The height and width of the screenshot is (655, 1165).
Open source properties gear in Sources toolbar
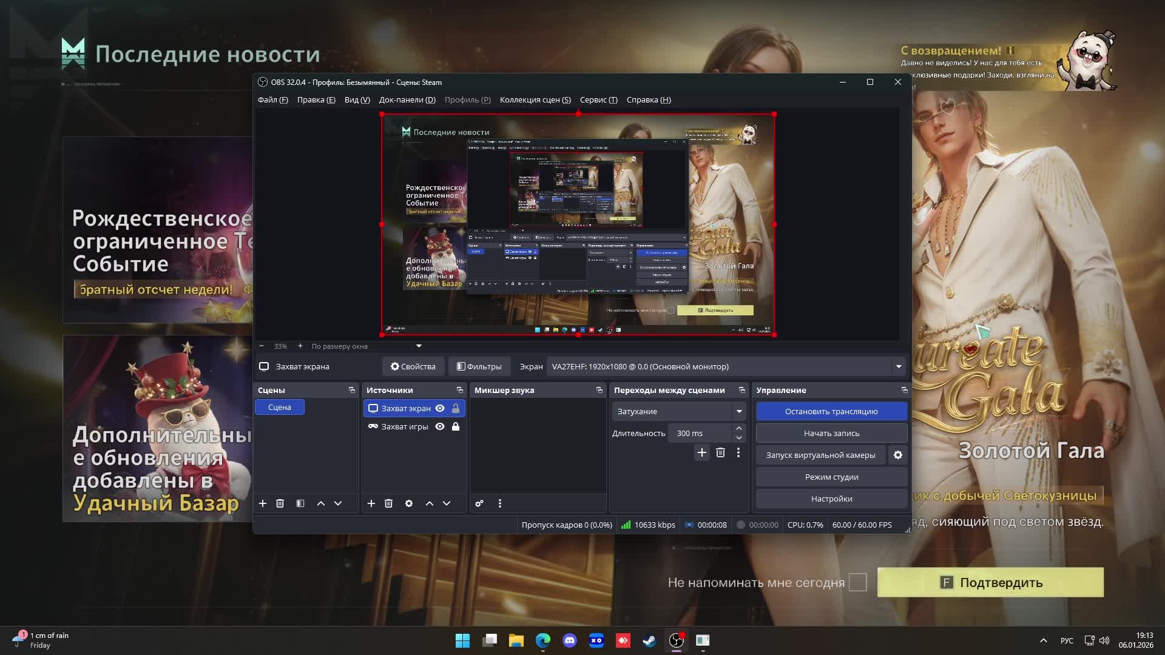[x=409, y=503]
